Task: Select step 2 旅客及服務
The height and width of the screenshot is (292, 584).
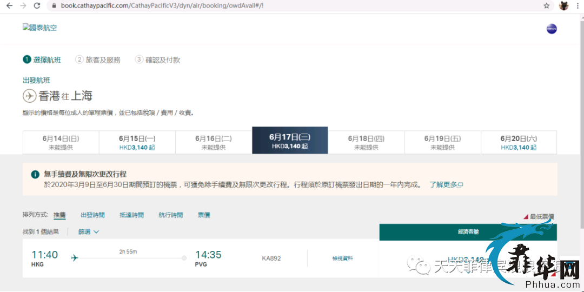Action: (x=98, y=59)
